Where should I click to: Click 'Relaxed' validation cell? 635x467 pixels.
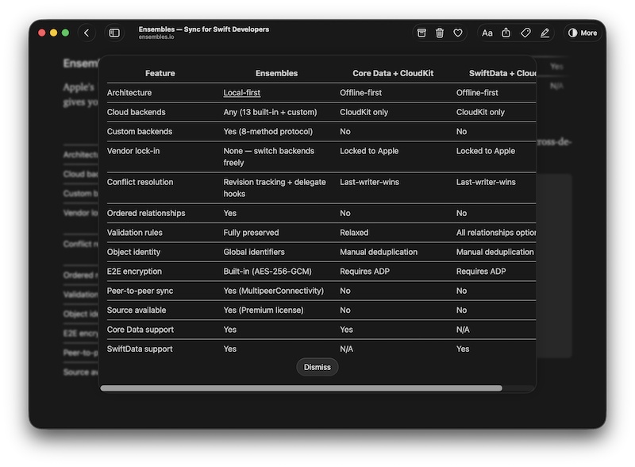point(354,233)
